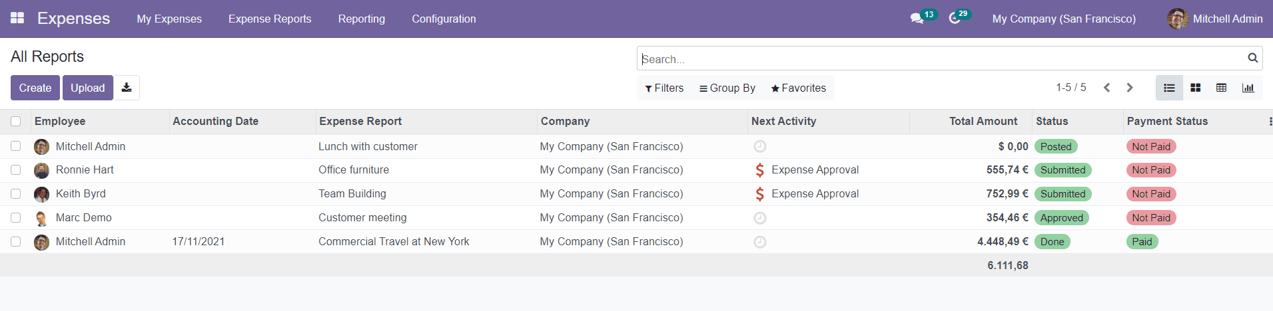Click Marc Demo's avatar
The image size is (1273, 311).
click(41, 219)
